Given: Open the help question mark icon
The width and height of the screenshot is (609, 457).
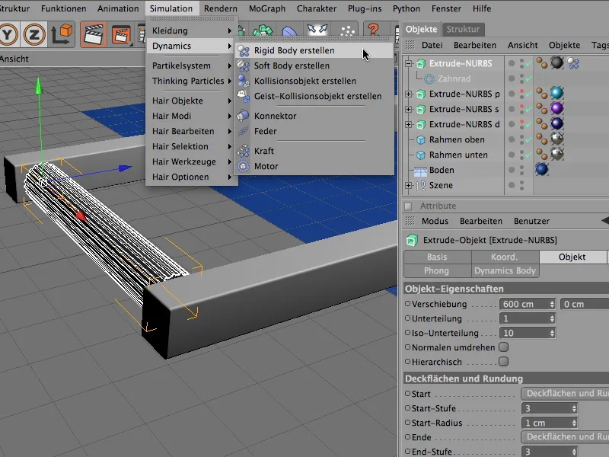Looking at the screenshot, I should (x=374, y=31).
